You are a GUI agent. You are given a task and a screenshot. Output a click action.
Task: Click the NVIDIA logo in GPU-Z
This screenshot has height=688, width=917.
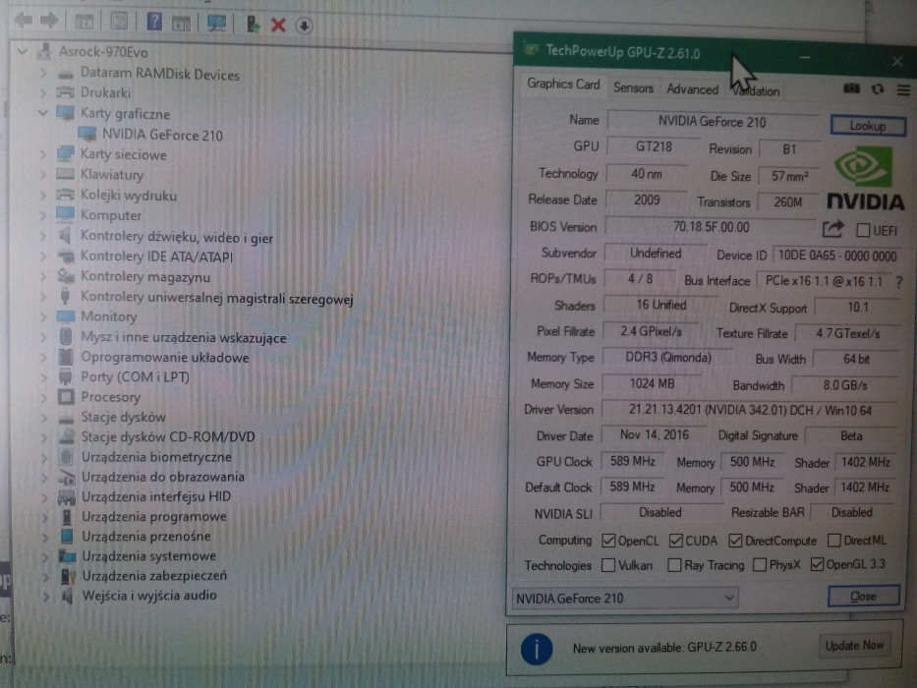(865, 177)
